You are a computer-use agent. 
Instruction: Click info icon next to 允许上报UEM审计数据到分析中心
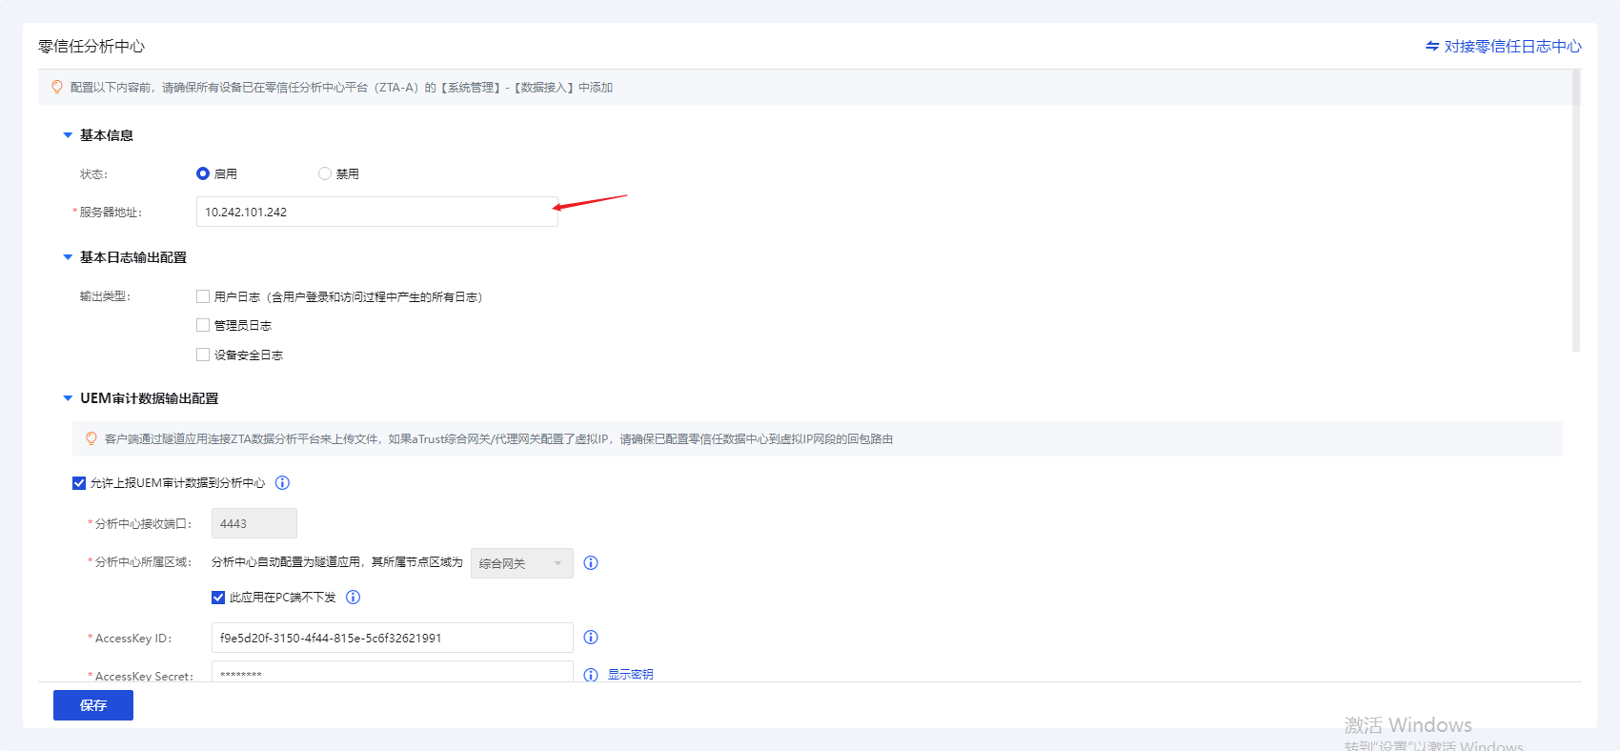click(282, 483)
